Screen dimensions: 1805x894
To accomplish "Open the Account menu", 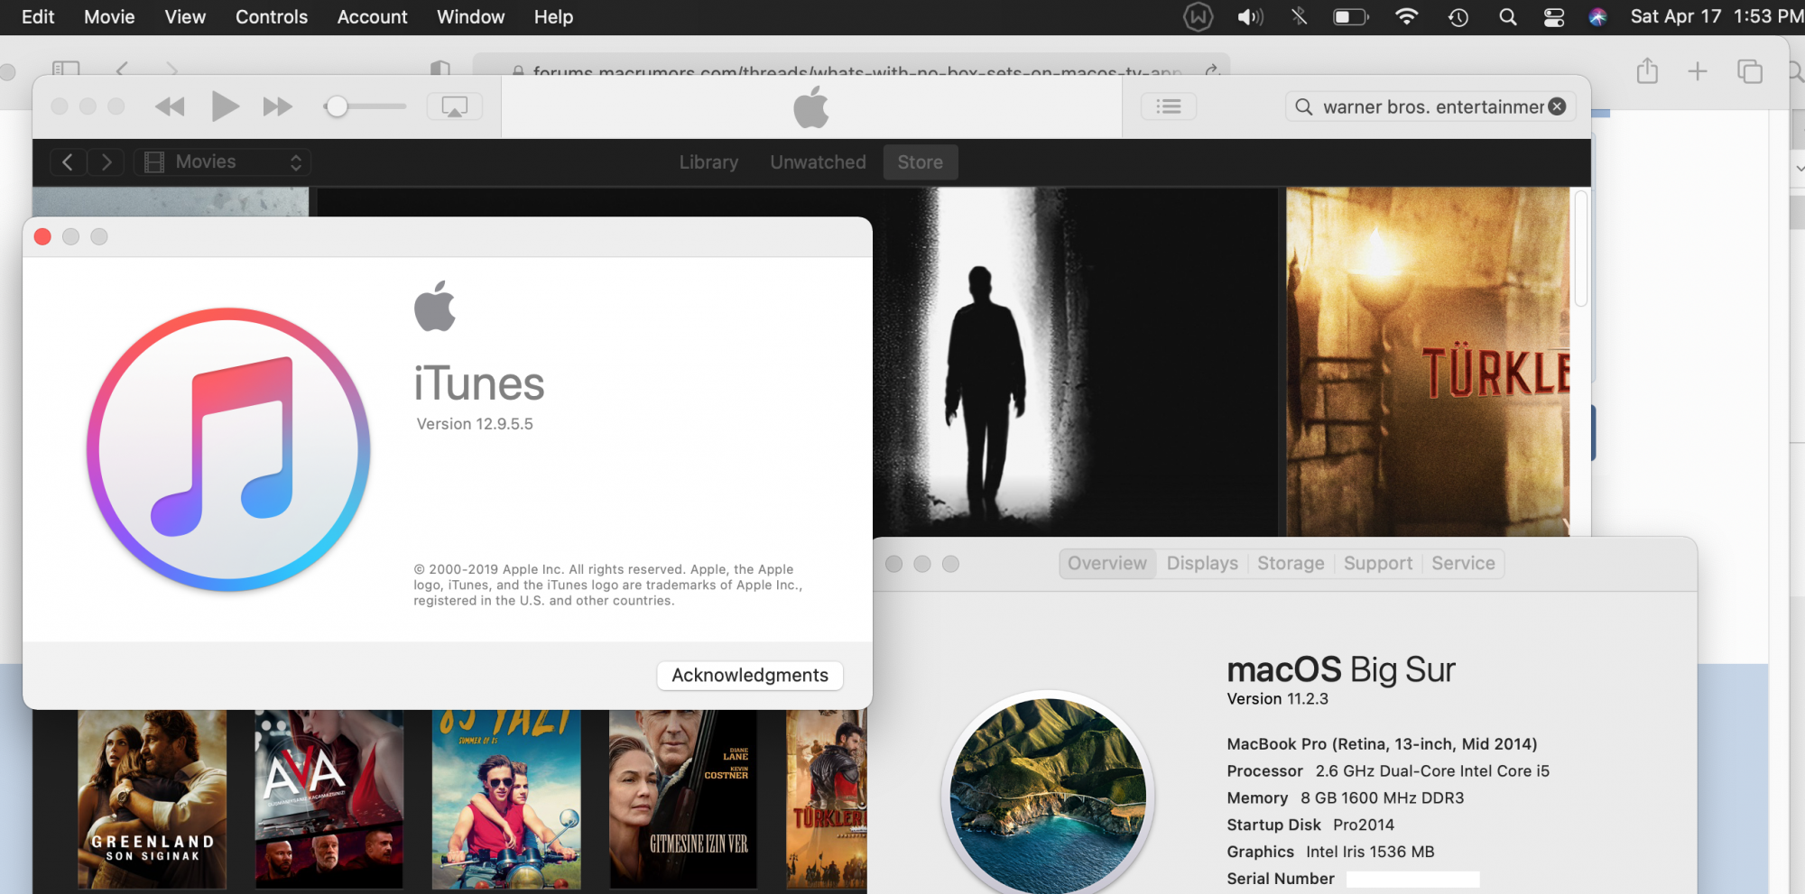I will (x=372, y=17).
